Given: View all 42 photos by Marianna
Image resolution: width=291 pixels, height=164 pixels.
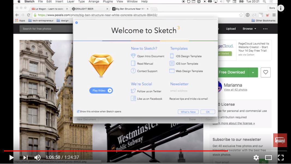Looking at the screenshot, I should (x=236, y=89).
